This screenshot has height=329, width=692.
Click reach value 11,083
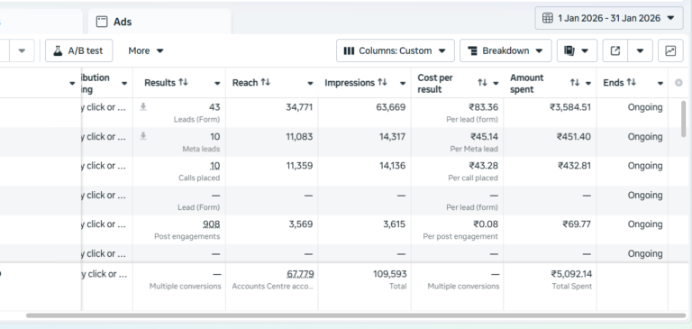point(300,137)
